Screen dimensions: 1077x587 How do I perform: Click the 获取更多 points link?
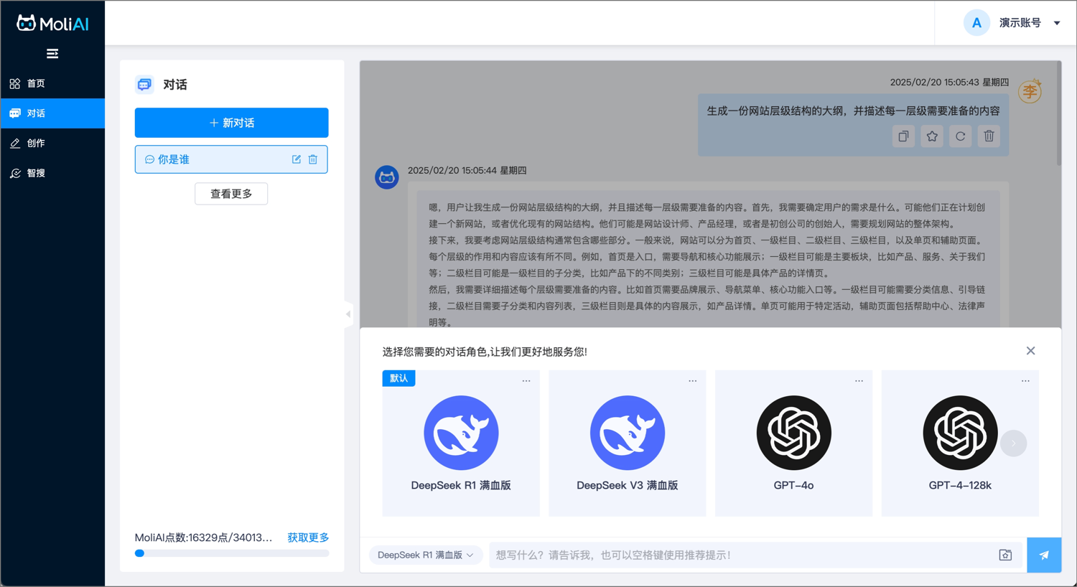point(308,537)
